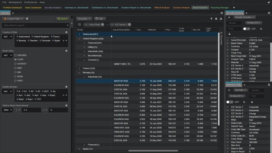Screen dimensions: 272x153
Task: Open the Ref Data dropdown
Action: (x=240, y=90)
